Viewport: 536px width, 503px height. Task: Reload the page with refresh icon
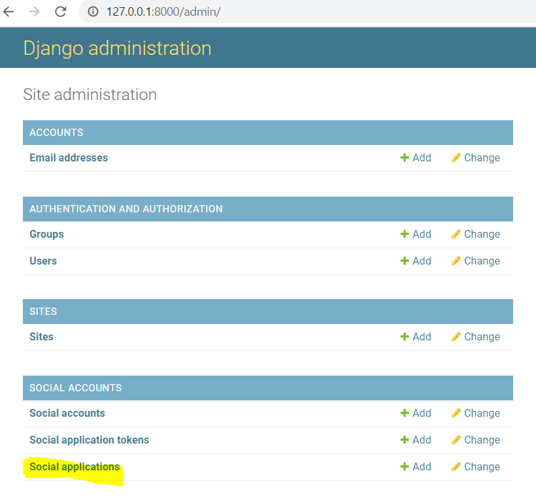(x=61, y=12)
